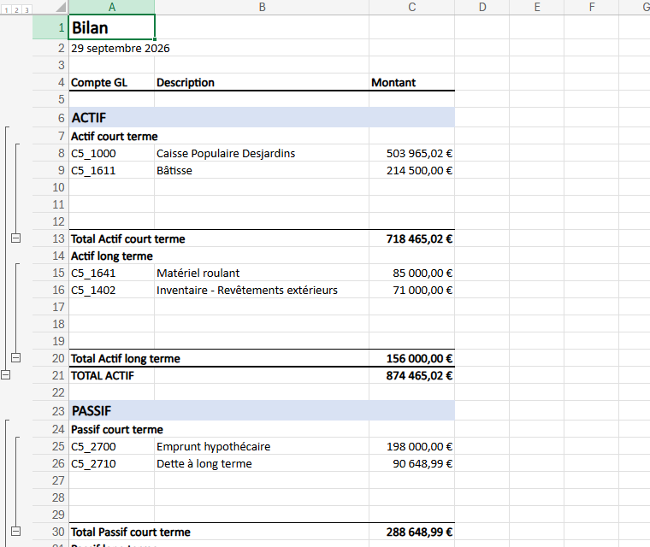This screenshot has width=650, height=547.
Task: Collapse group at Total Passif court terme
Action: (x=15, y=532)
